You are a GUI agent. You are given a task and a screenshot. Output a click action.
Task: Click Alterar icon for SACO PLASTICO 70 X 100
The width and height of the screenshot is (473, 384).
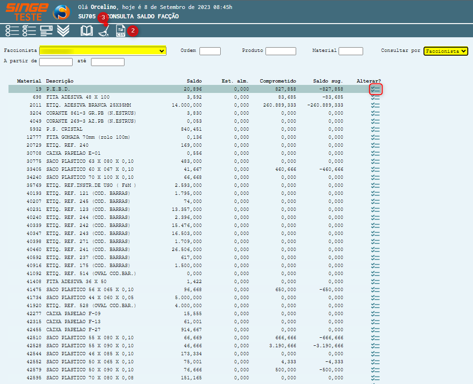(x=375, y=177)
